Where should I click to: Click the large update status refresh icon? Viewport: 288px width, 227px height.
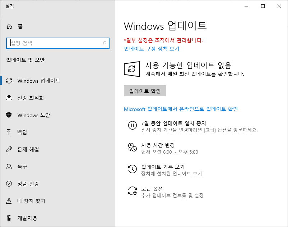click(x=132, y=69)
